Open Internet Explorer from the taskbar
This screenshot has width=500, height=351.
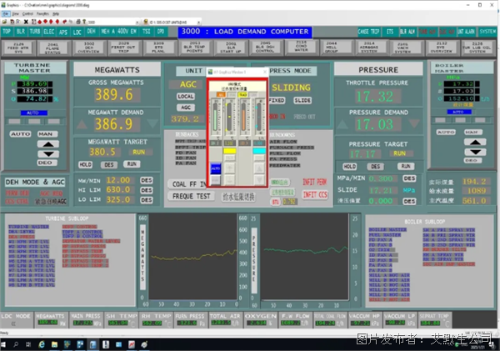(42, 344)
